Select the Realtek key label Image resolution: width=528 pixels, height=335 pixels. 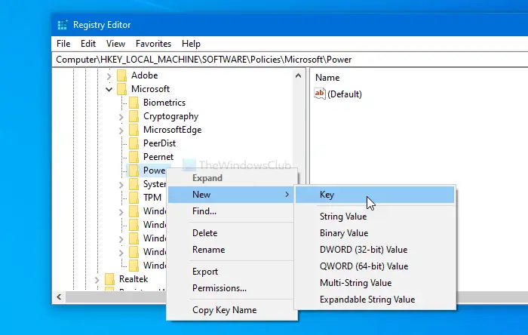coord(134,279)
